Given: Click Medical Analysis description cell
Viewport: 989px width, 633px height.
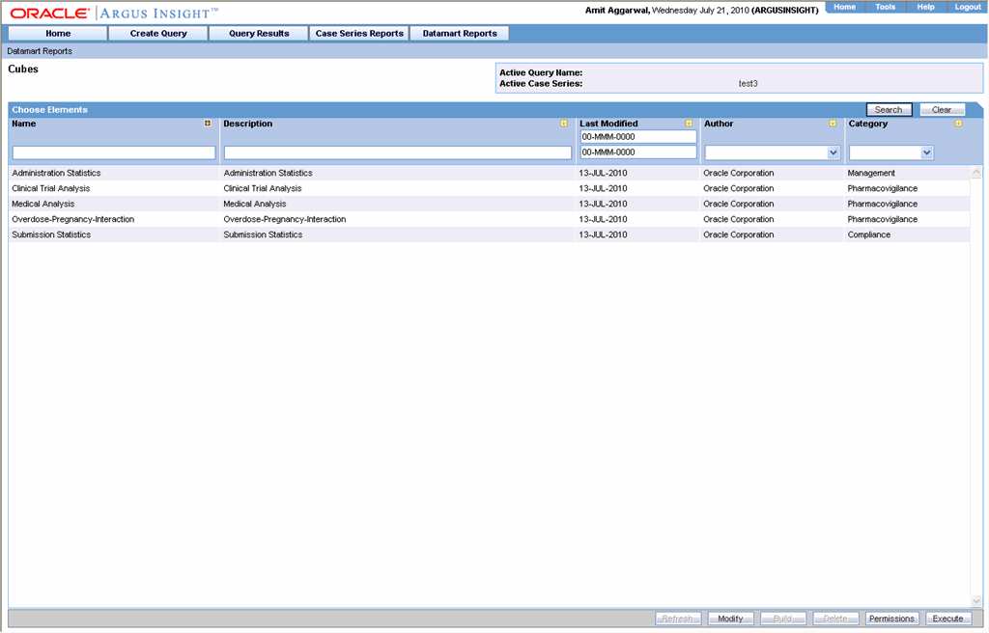Looking at the screenshot, I should (255, 204).
